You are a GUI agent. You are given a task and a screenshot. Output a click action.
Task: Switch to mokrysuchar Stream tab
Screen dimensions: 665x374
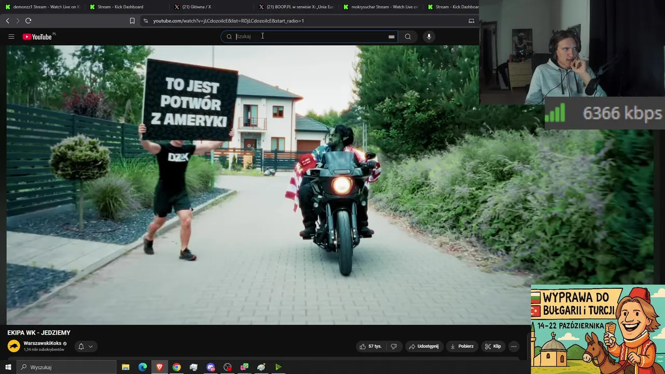(x=381, y=7)
